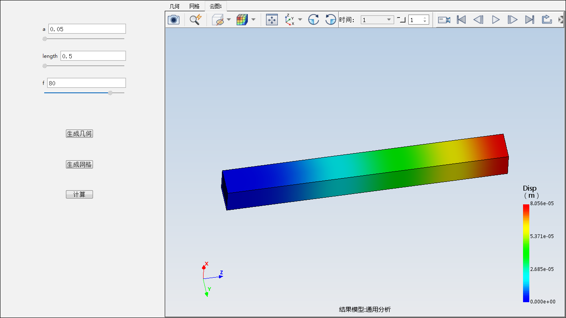Click the colored contour cube icon
Viewport: 566px width, 318px height.
(242, 20)
